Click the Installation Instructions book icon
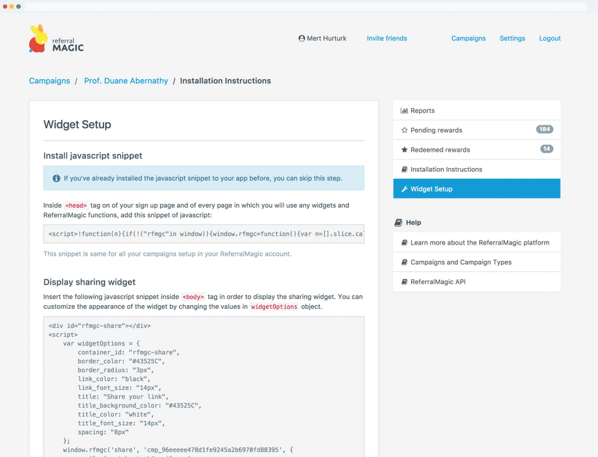Image resolution: width=598 pixels, height=457 pixels. pyautogui.click(x=404, y=169)
